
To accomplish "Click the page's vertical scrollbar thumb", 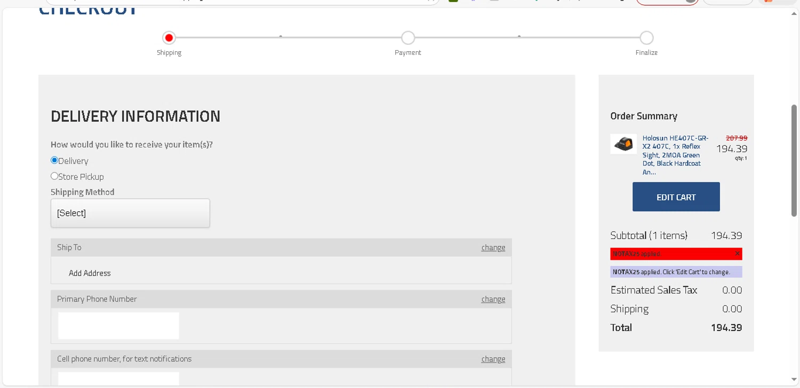I will click(794, 160).
